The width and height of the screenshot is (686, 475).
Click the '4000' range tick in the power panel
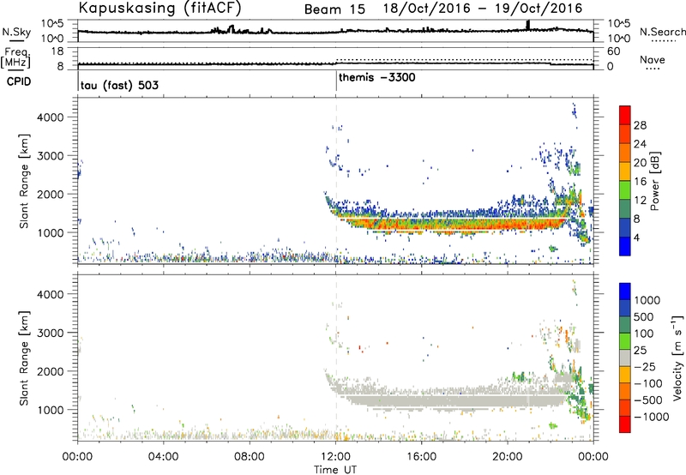(50, 117)
